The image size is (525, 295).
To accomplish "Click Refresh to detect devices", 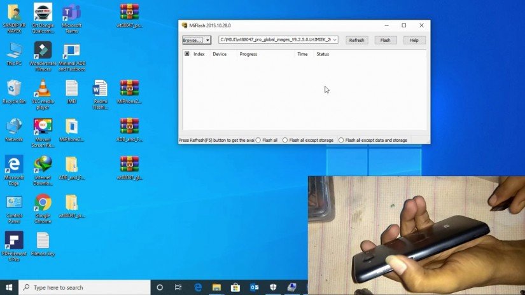I will tap(356, 40).
